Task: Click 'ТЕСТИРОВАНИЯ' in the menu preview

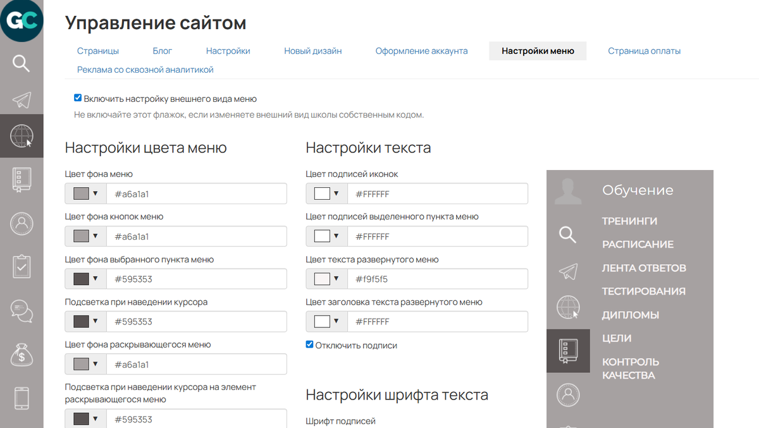Action: pyautogui.click(x=644, y=291)
